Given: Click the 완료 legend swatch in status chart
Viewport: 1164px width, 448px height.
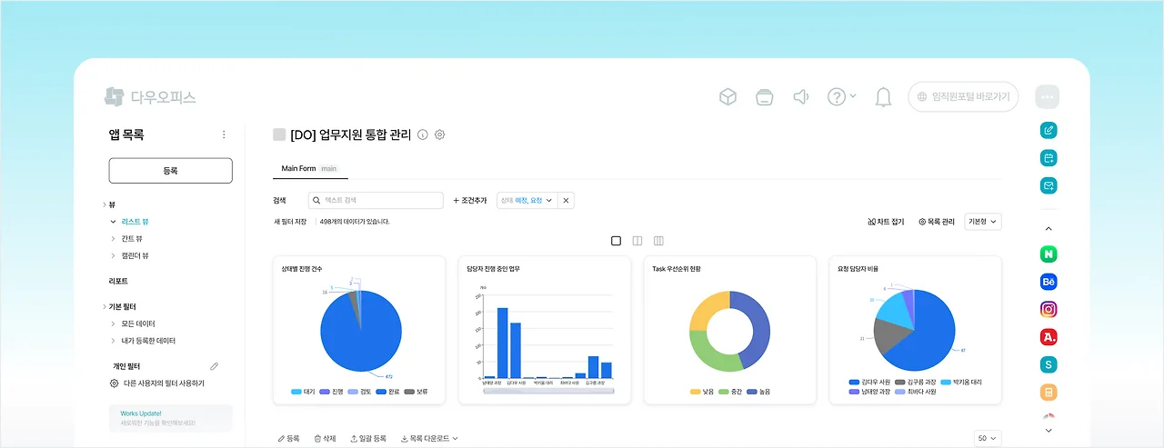Looking at the screenshot, I should click(381, 392).
